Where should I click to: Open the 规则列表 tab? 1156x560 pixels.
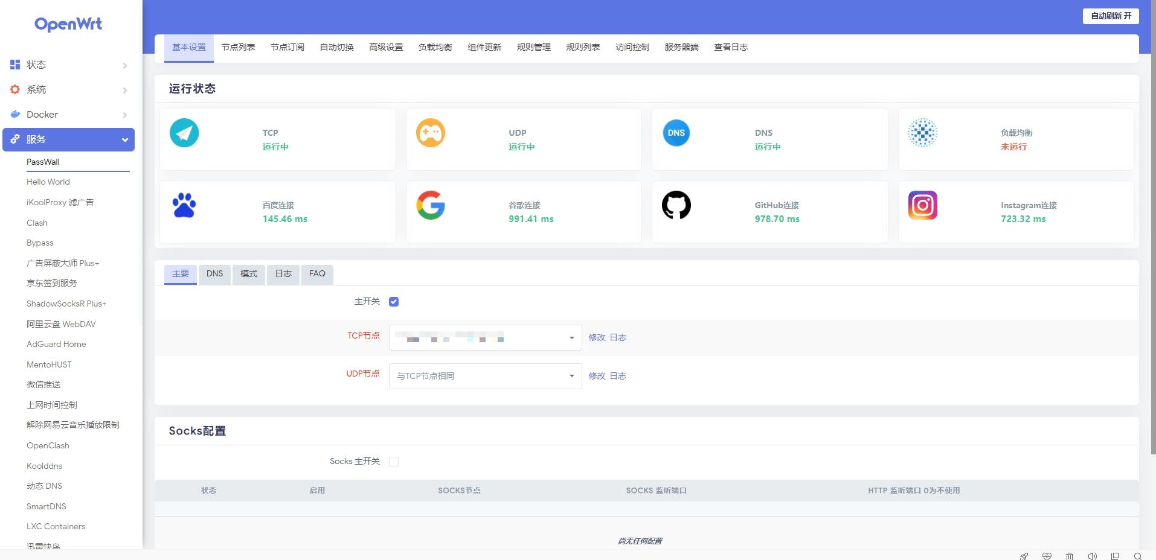tap(583, 47)
